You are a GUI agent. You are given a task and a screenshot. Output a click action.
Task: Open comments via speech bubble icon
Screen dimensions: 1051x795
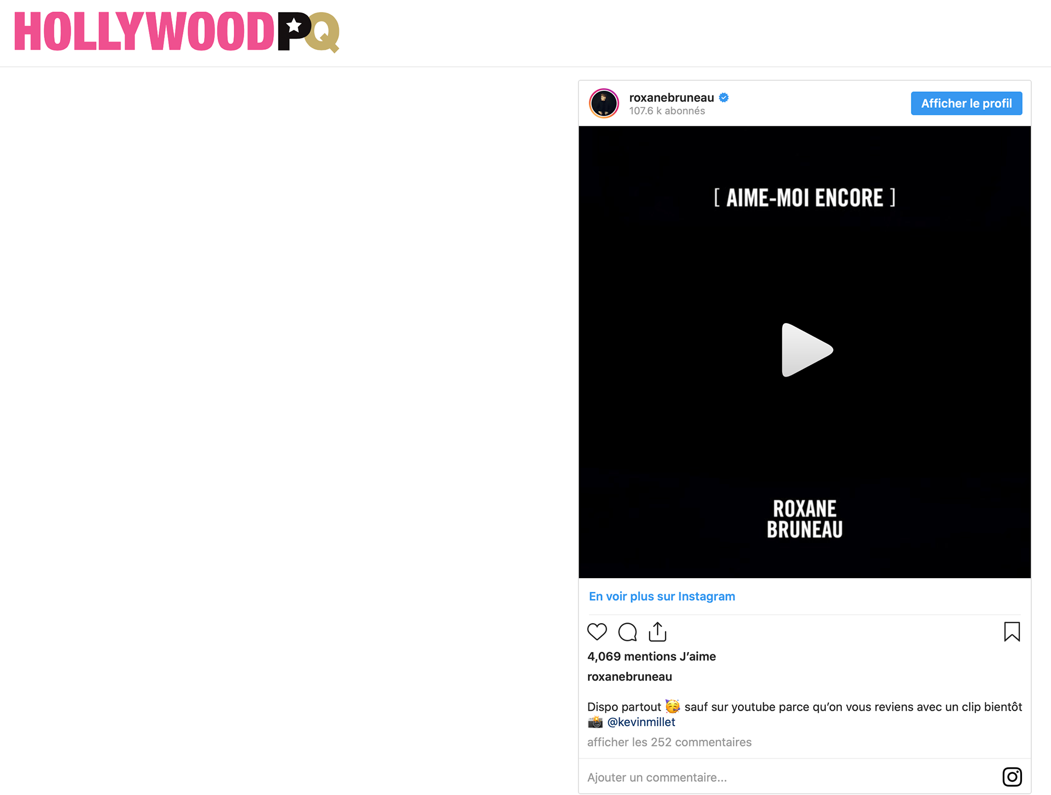627,632
